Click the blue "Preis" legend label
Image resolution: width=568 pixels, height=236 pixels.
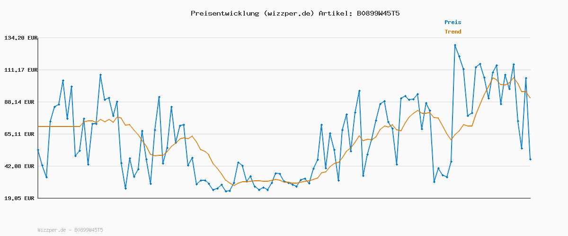[453, 22]
